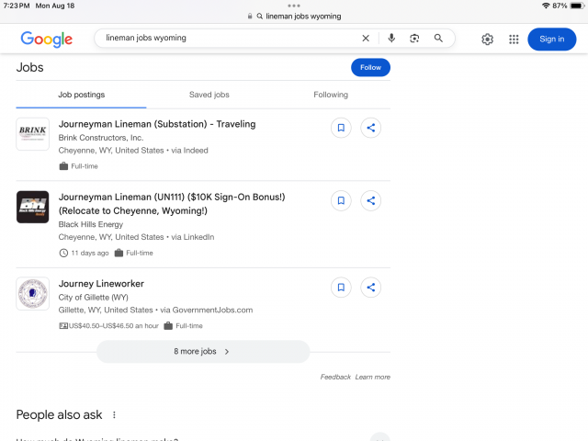Screen dimensions: 588x441
Task: Share the Black Hills Energy job
Action: click(370, 200)
